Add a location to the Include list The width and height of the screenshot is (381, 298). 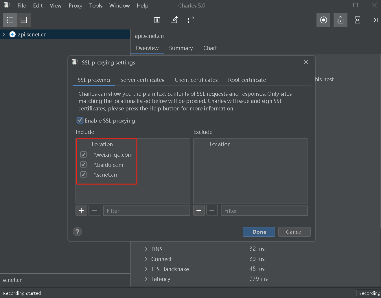pos(81,210)
